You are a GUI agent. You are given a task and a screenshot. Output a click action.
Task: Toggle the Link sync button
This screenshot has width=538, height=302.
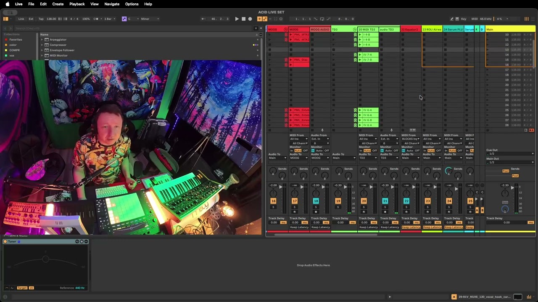pos(21,19)
